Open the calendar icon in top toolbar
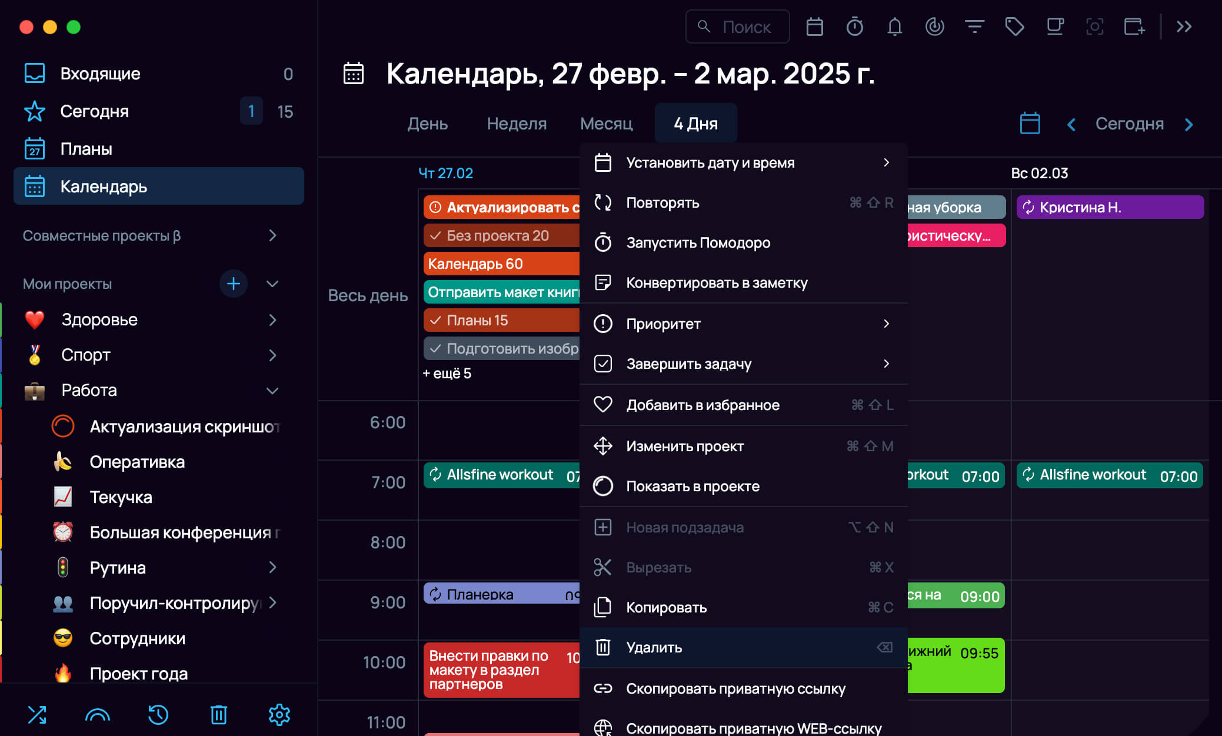Screen dimensions: 1222x736 tap(814, 26)
